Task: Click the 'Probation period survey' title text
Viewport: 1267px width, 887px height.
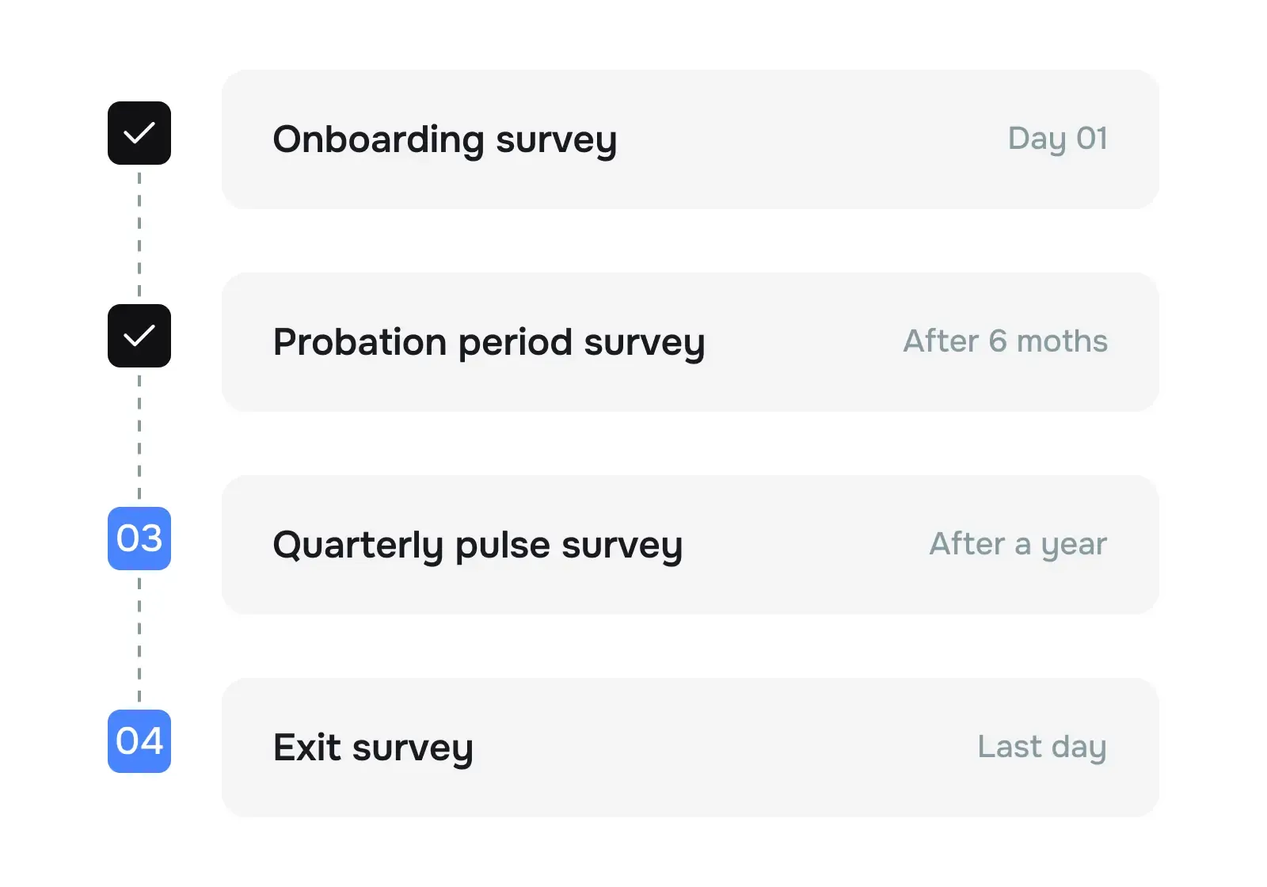Action: pyautogui.click(x=489, y=343)
